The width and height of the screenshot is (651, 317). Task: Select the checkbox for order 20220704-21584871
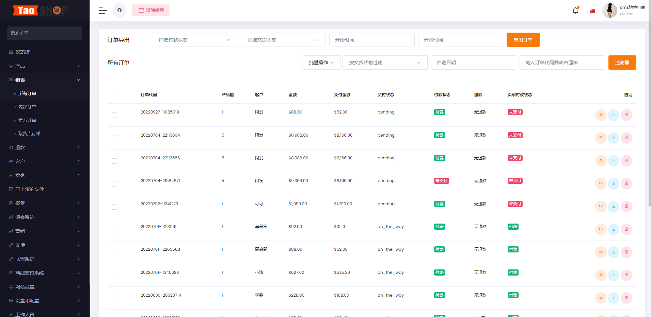[114, 184]
